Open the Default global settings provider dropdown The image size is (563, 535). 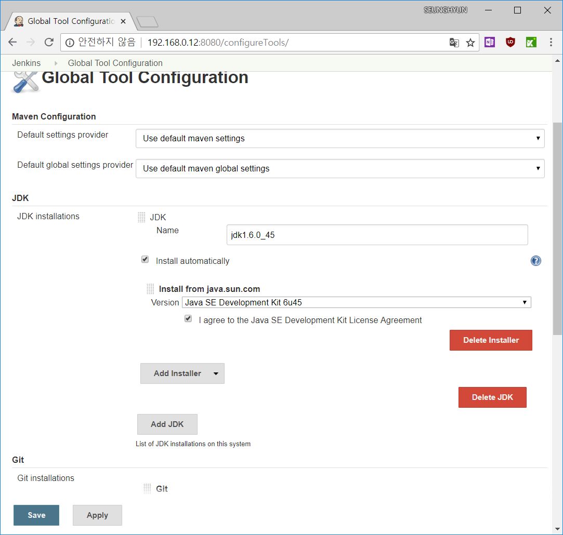coord(340,169)
